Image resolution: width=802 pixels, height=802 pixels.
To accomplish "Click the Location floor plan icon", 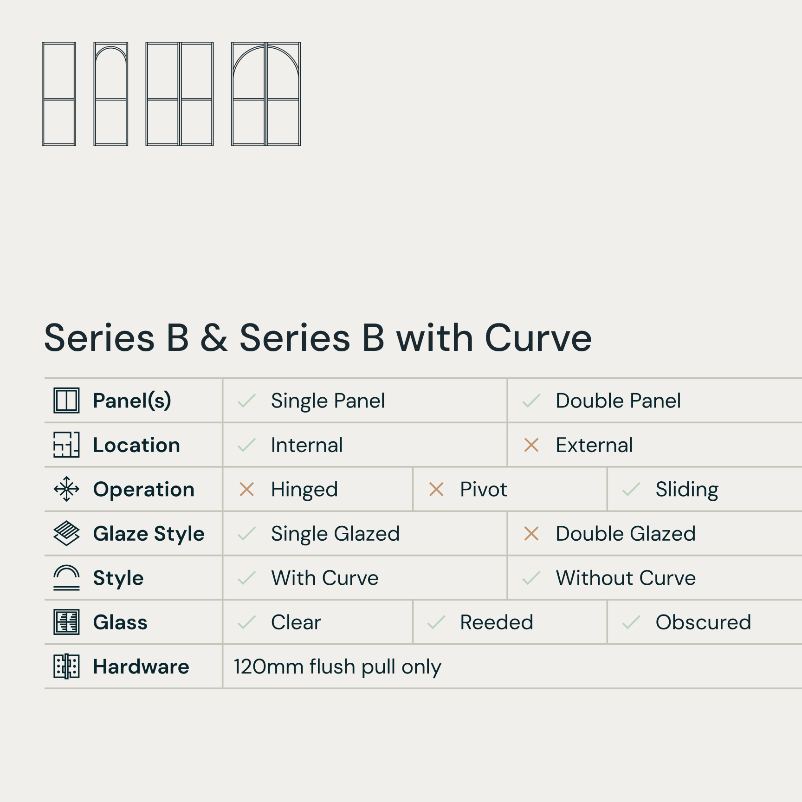I will click(66, 445).
